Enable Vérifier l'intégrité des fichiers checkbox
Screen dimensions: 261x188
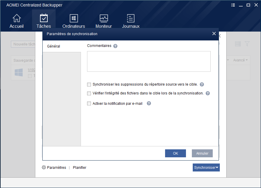pyautogui.click(x=89, y=93)
